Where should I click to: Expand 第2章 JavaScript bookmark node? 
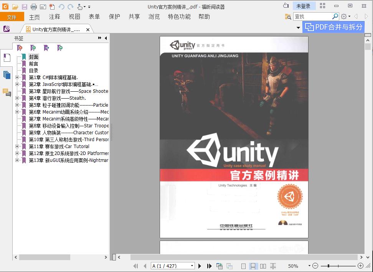pyautogui.click(x=17, y=84)
